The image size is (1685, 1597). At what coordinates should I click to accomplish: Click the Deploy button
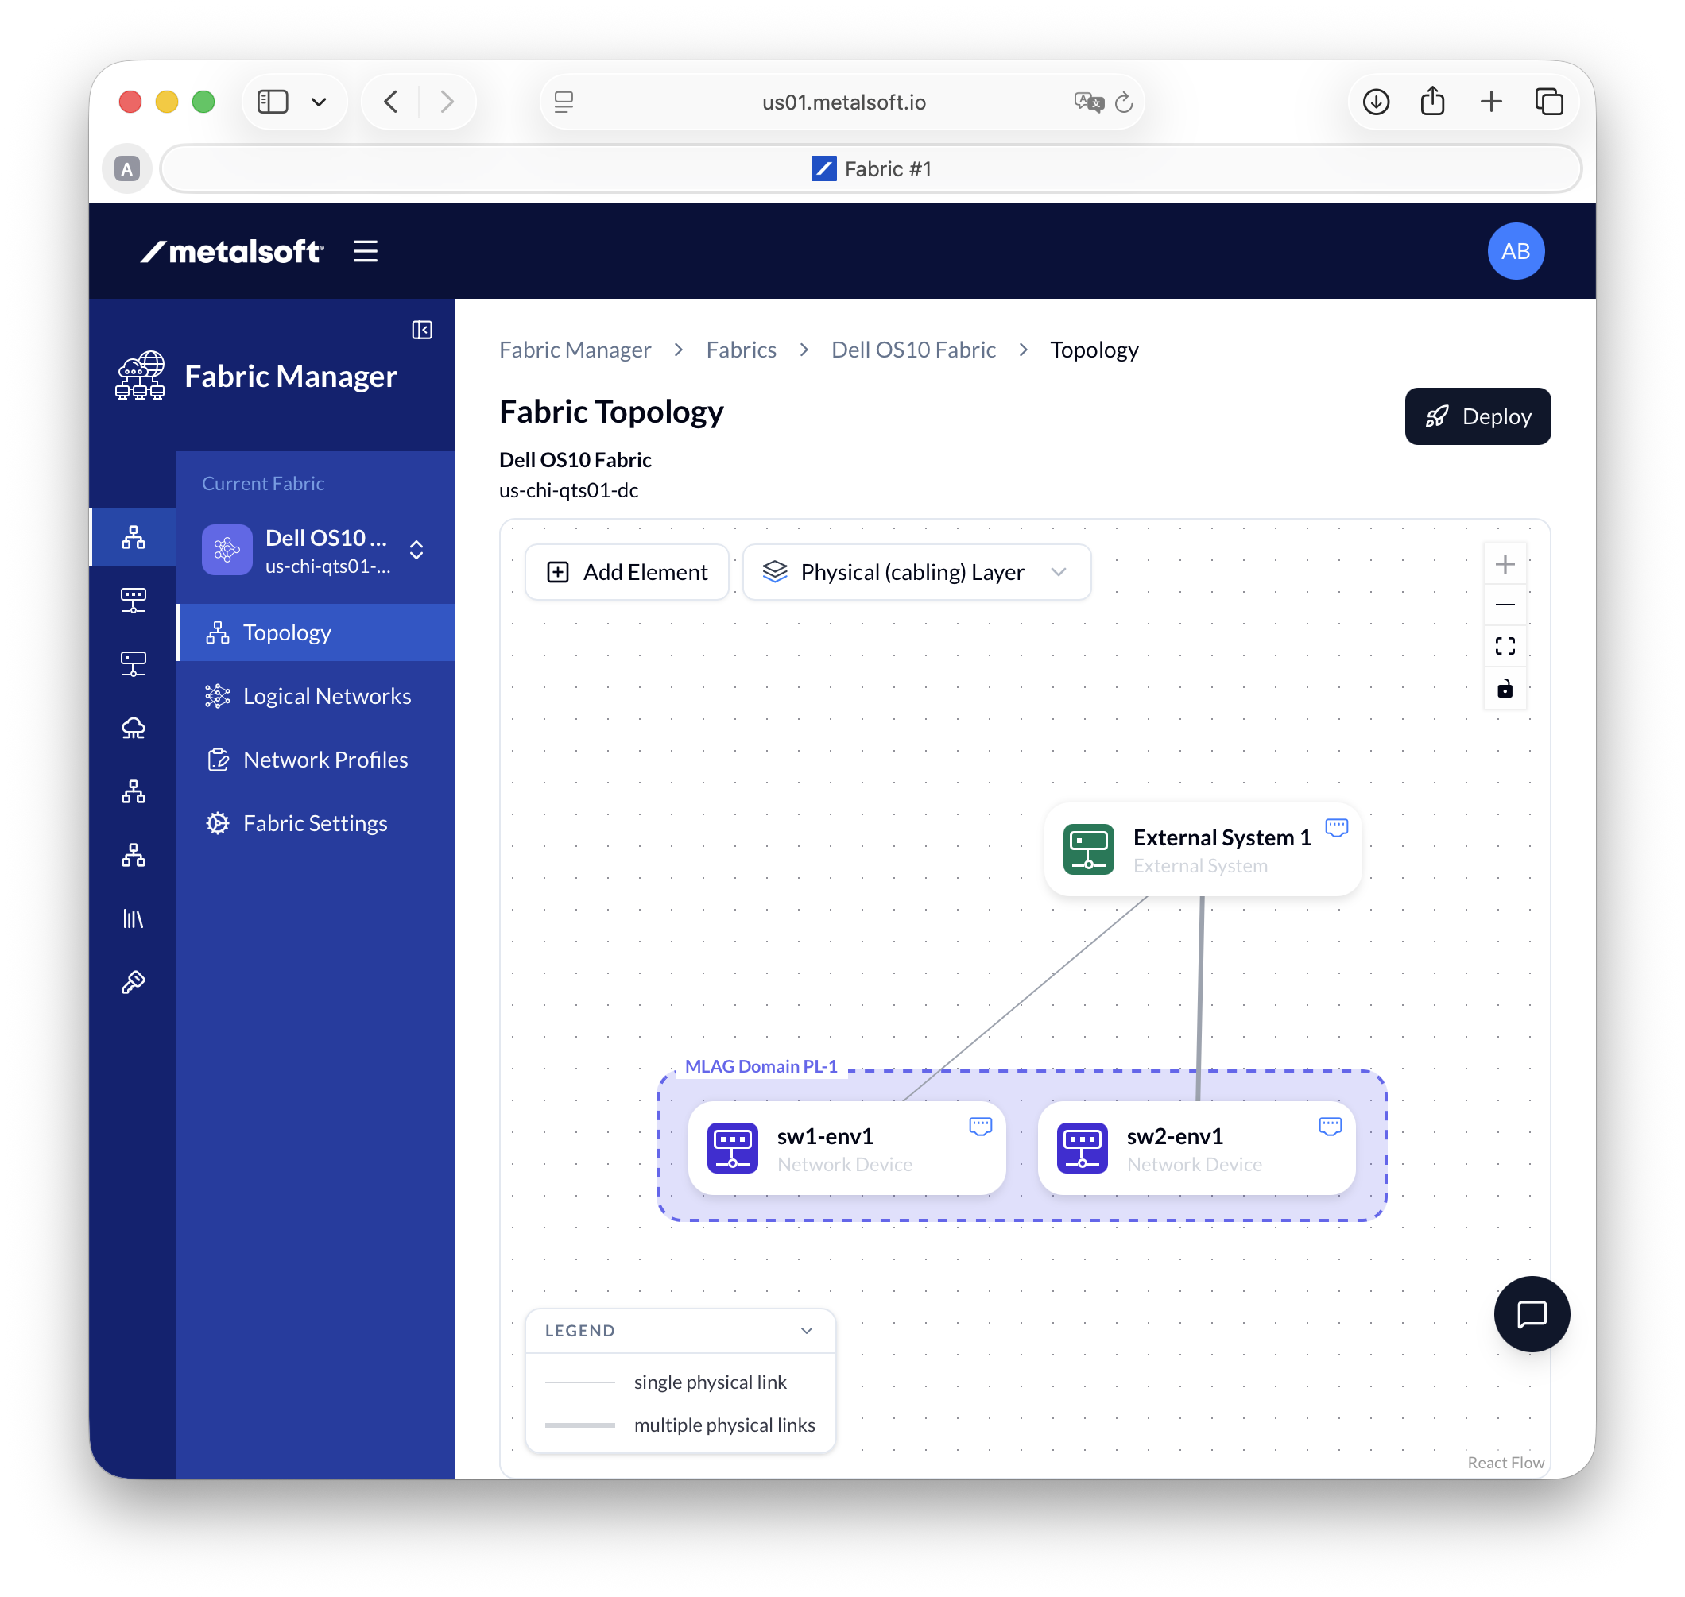point(1478,416)
